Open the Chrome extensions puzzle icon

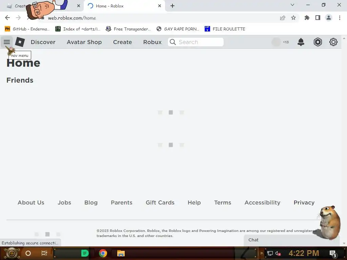(307, 18)
